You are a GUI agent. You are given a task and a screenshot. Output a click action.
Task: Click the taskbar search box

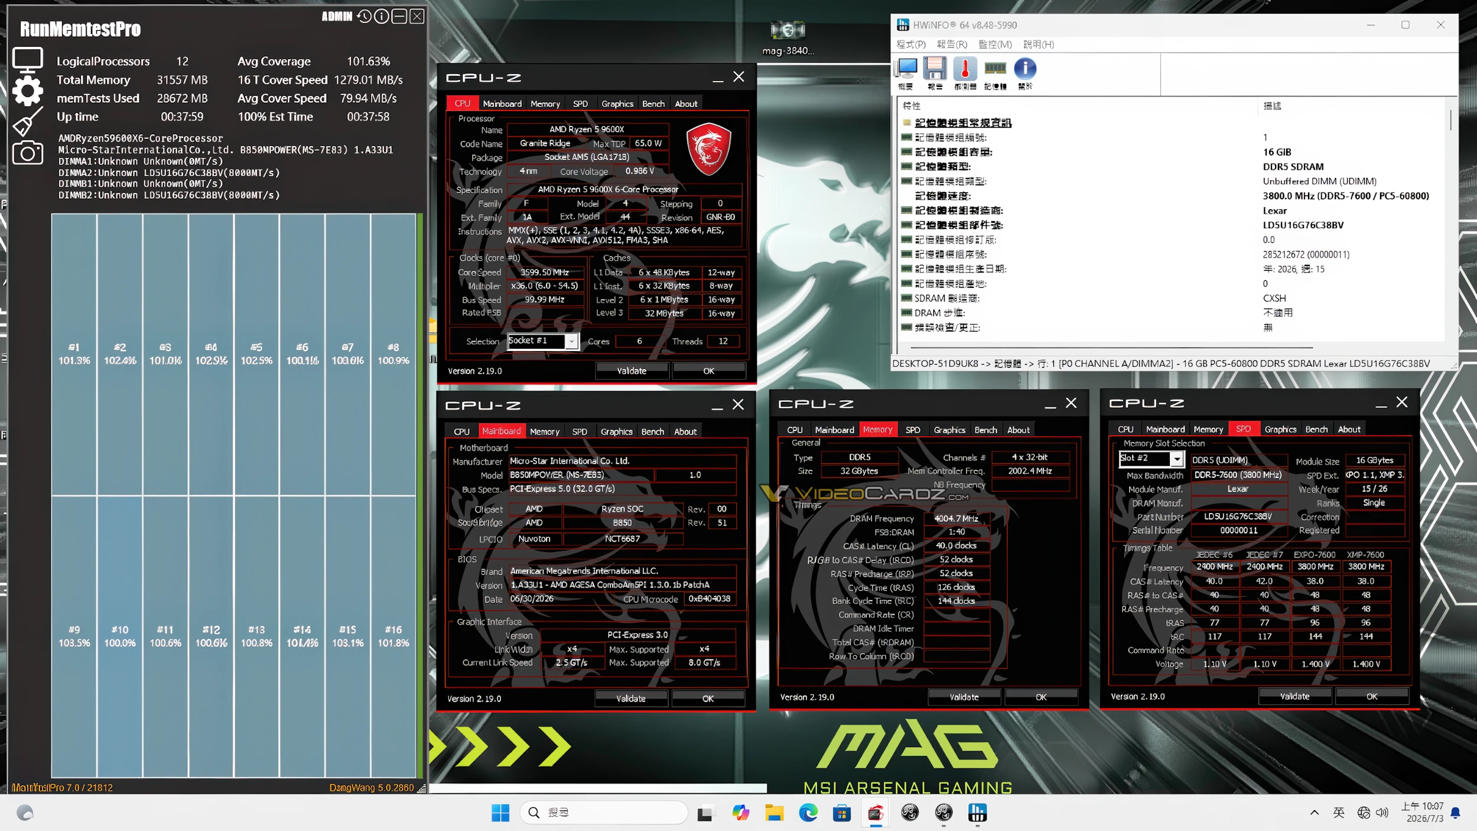(604, 813)
